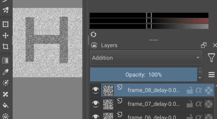
Task: Click the file layer icon on frame_08
Action: click(x=120, y=87)
